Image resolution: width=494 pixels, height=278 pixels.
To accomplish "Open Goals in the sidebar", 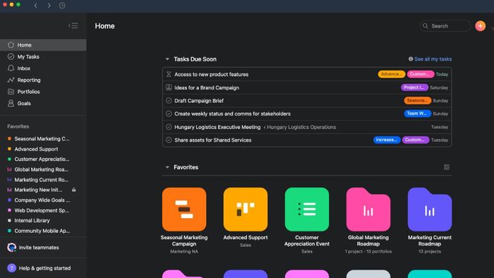I will pyautogui.click(x=43, y=103).
